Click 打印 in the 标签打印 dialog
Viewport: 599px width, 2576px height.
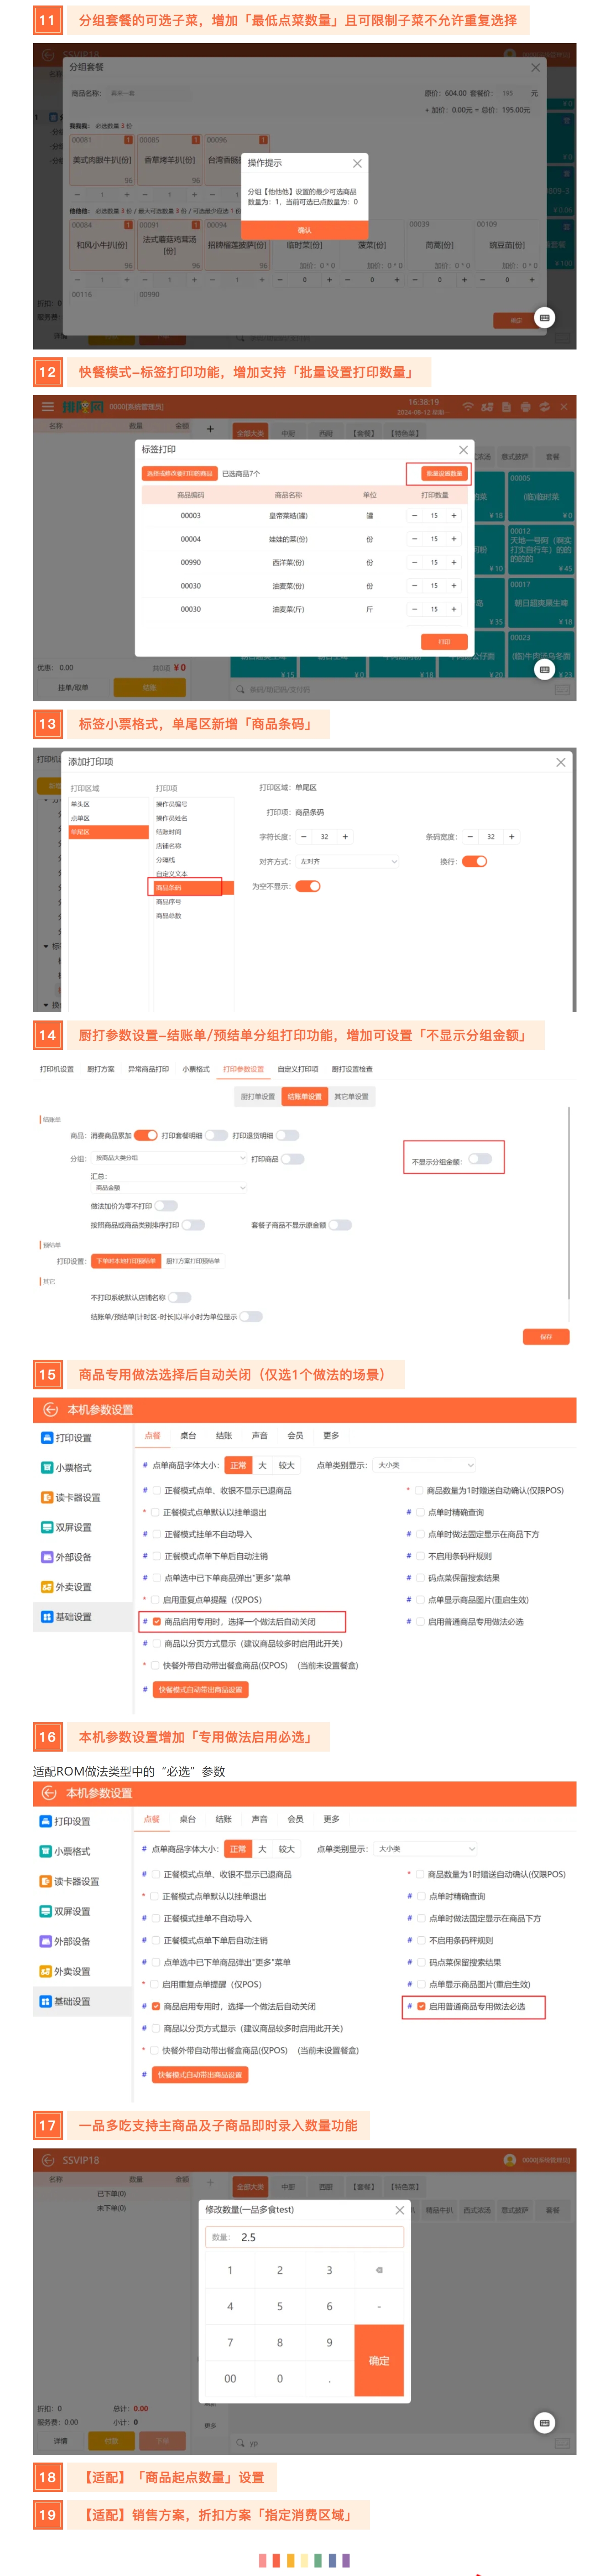[444, 642]
